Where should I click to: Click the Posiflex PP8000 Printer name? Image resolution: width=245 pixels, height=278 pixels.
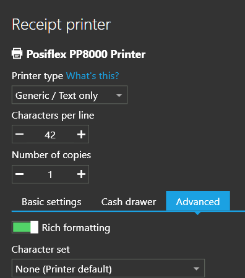coord(86,54)
